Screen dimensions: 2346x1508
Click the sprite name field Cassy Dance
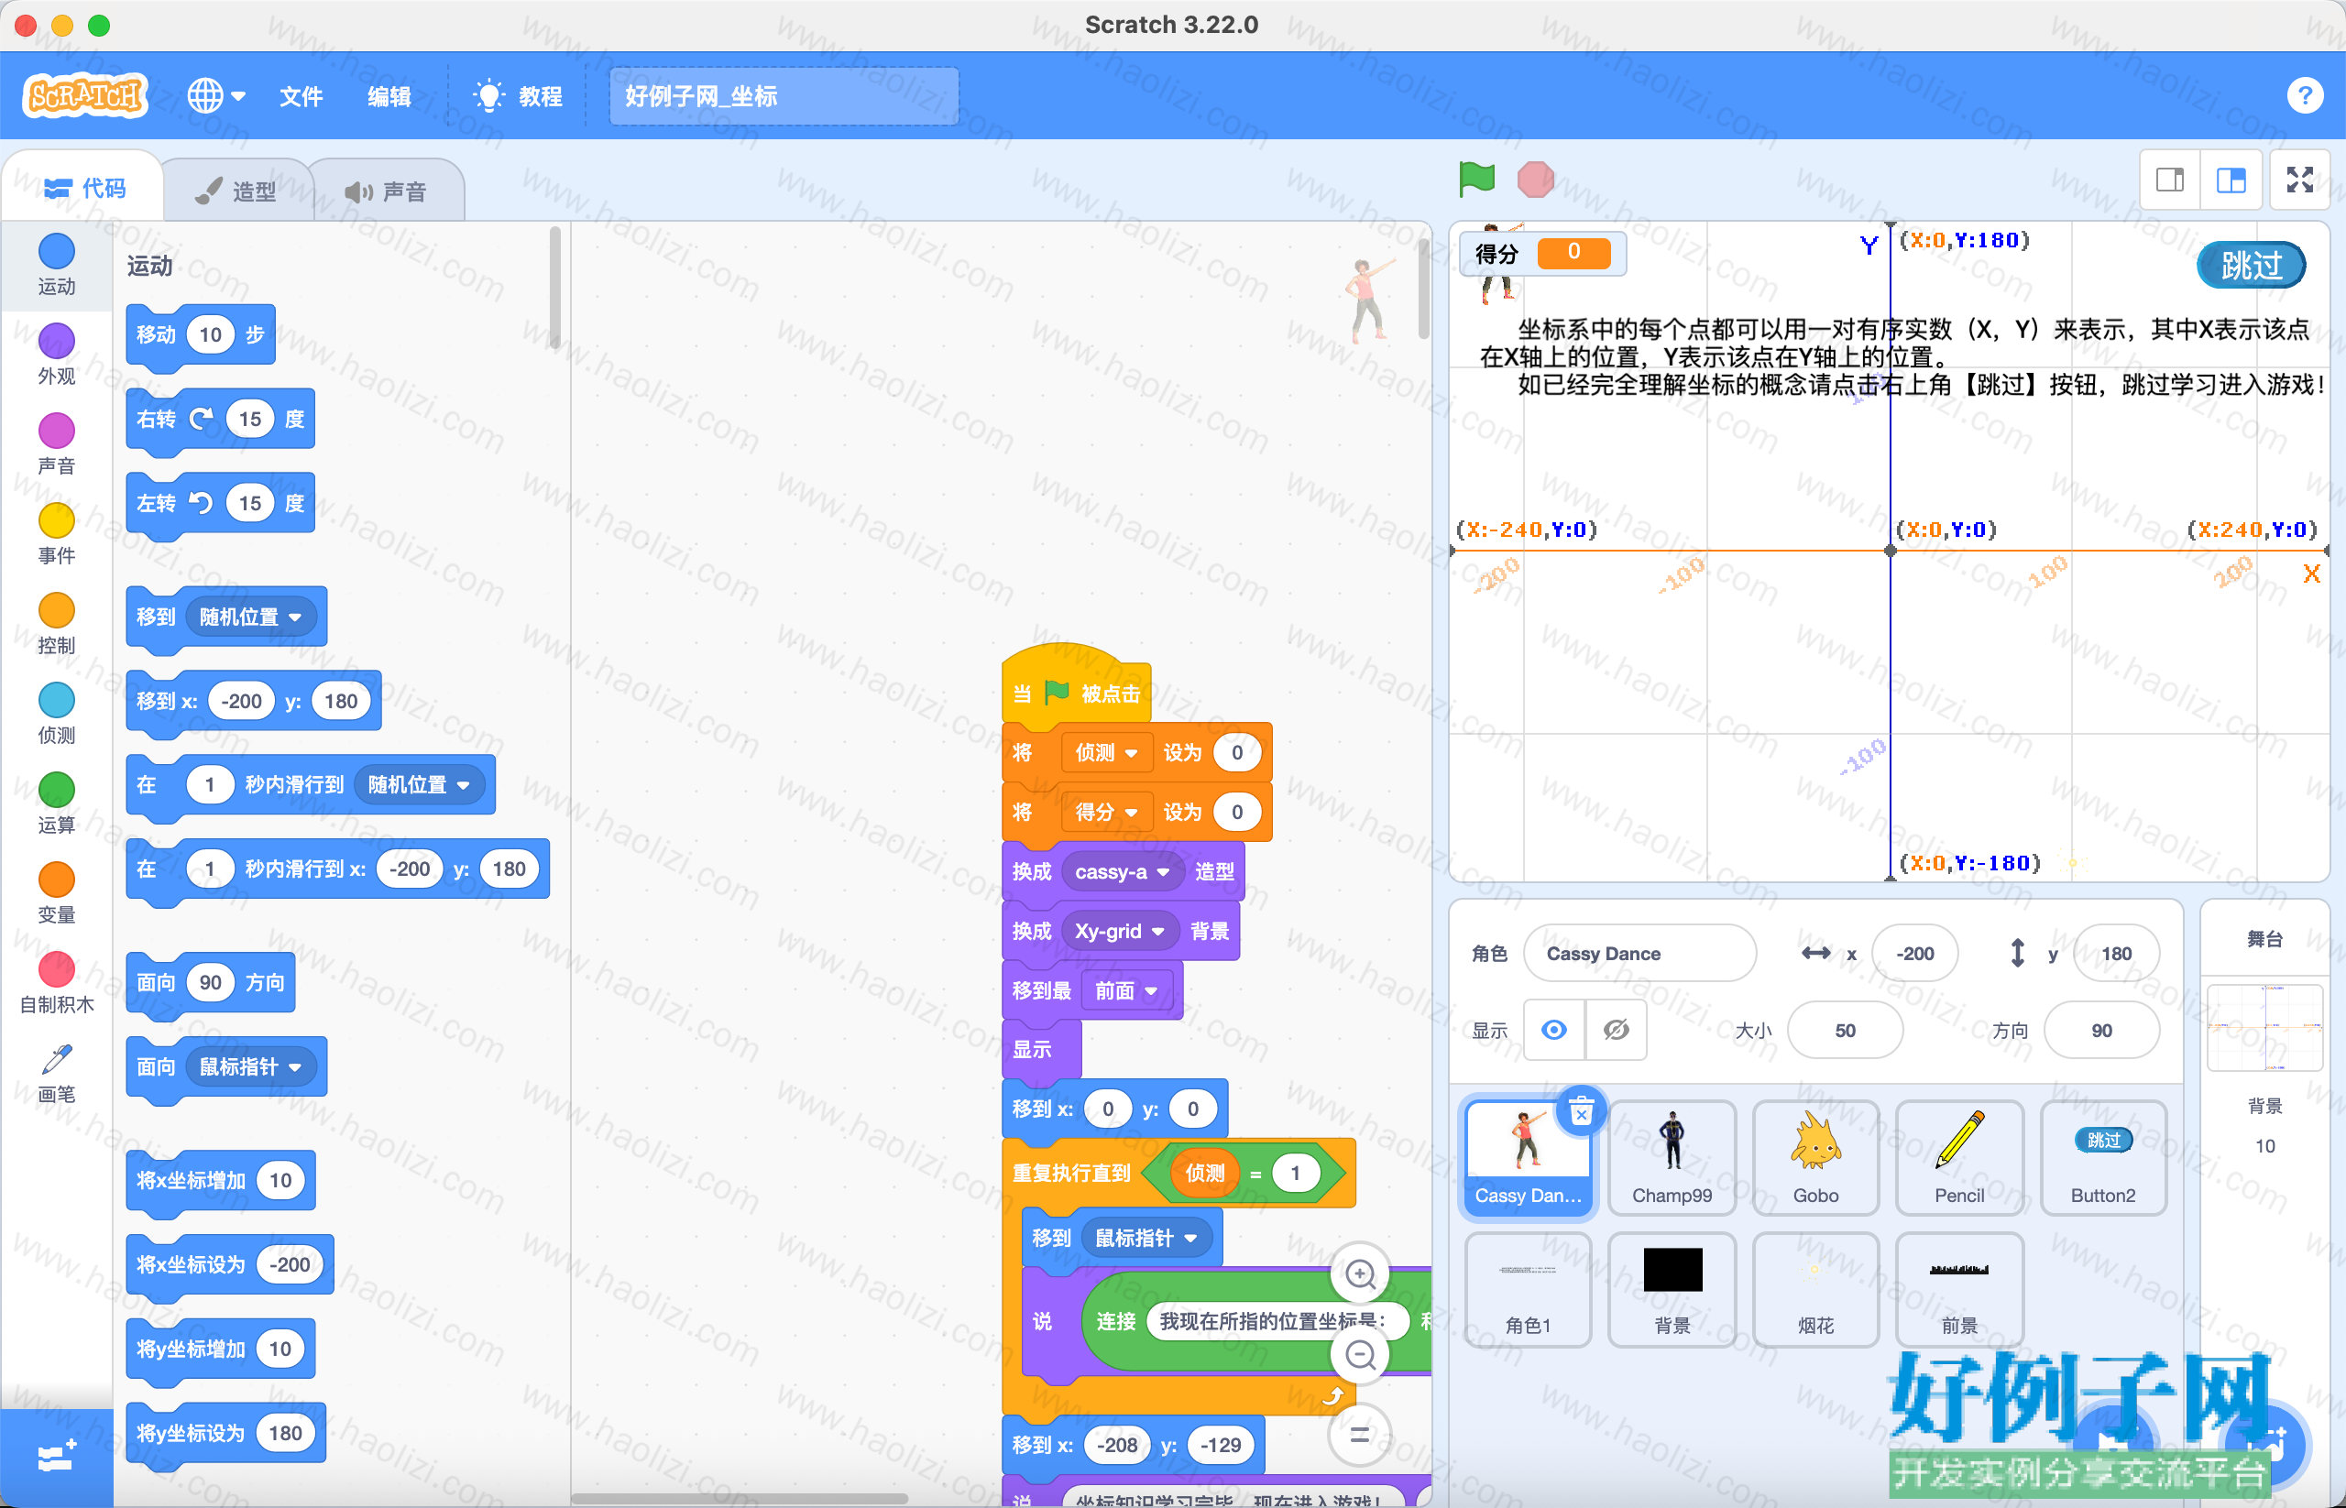click(x=1639, y=954)
